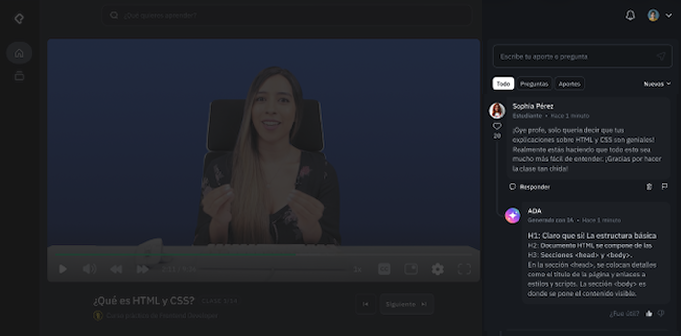Go to next class with Siguiente button

pyautogui.click(x=406, y=305)
